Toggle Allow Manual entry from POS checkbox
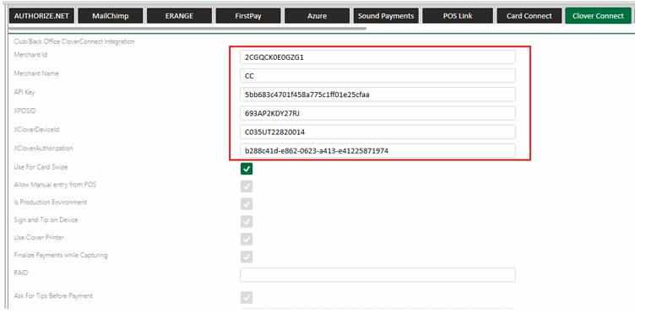Screen dimensions: 646x319 247,187
